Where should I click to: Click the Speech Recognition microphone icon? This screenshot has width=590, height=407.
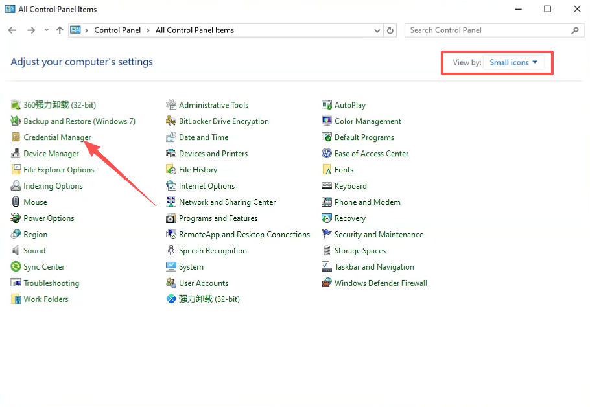[x=171, y=251]
